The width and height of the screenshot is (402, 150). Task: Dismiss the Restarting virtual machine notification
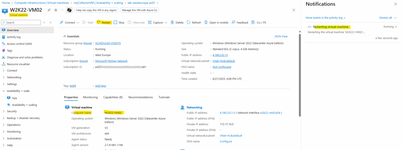(x=396, y=27)
